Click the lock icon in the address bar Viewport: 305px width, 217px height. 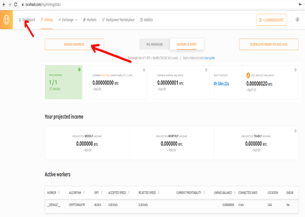click(x=22, y=4)
